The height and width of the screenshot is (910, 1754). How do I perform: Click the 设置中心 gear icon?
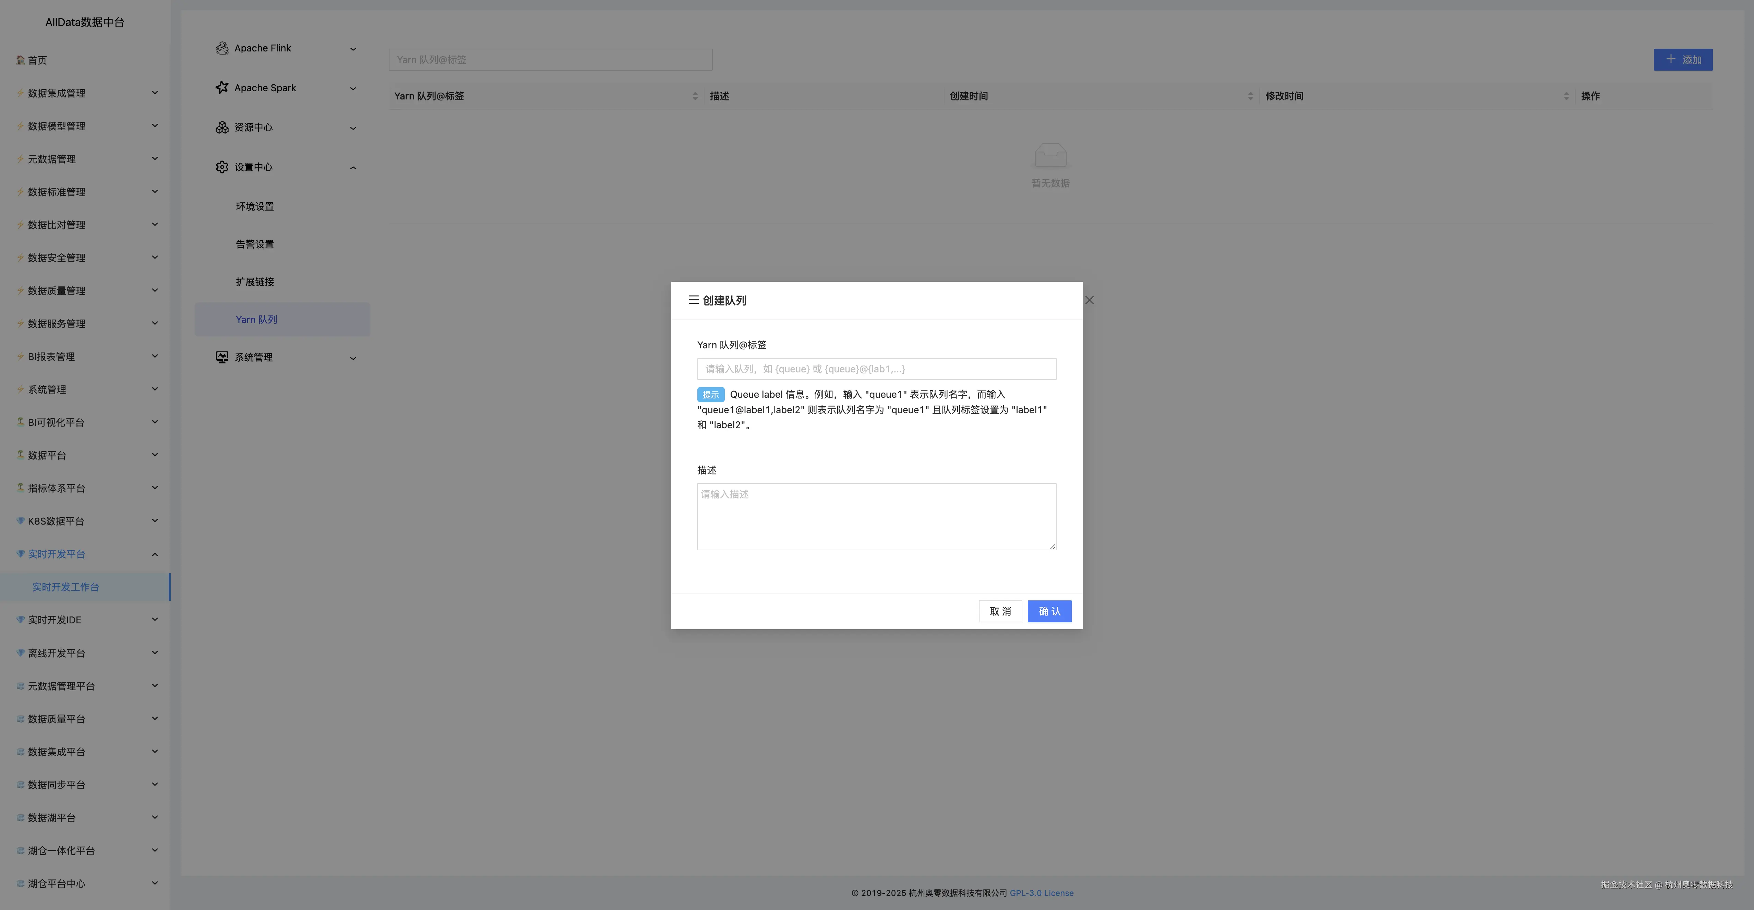pyautogui.click(x=222, y=167)
